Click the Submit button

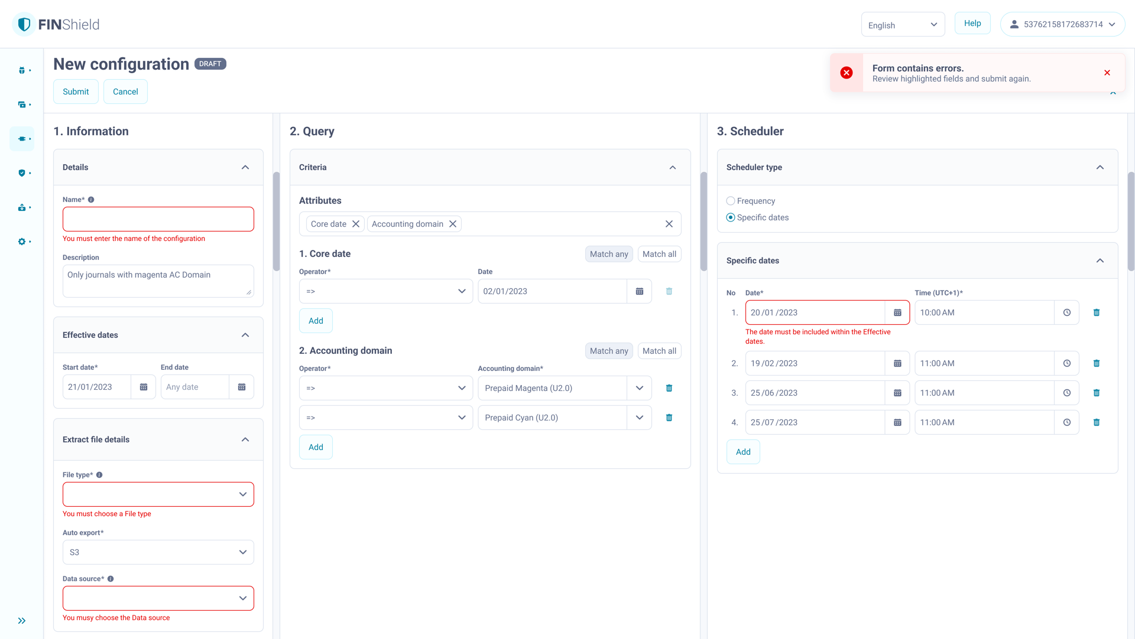(x=76, y=92)
